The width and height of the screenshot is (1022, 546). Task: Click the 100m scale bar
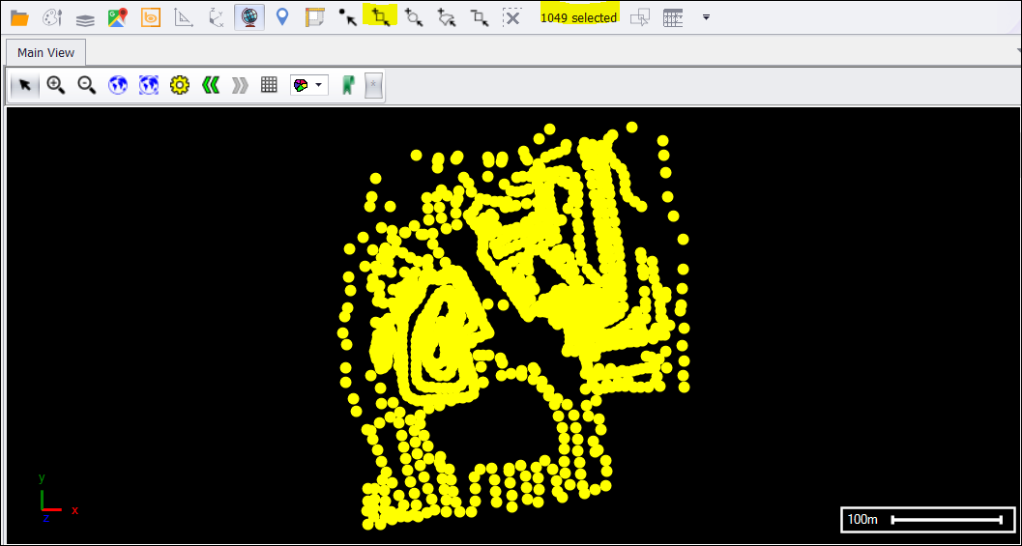tap(929, 520)
